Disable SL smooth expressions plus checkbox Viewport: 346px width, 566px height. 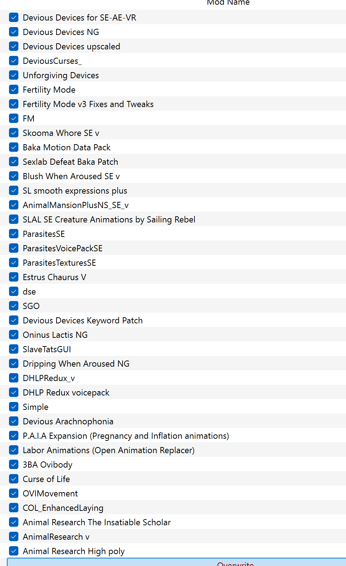tap(14, 190)
